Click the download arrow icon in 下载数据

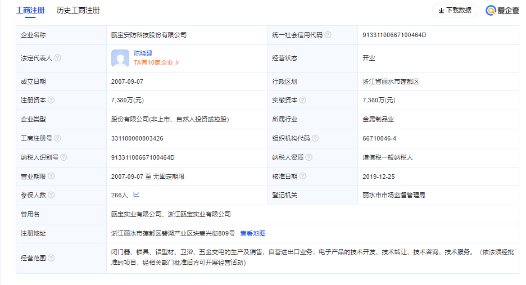coord(442,11)
